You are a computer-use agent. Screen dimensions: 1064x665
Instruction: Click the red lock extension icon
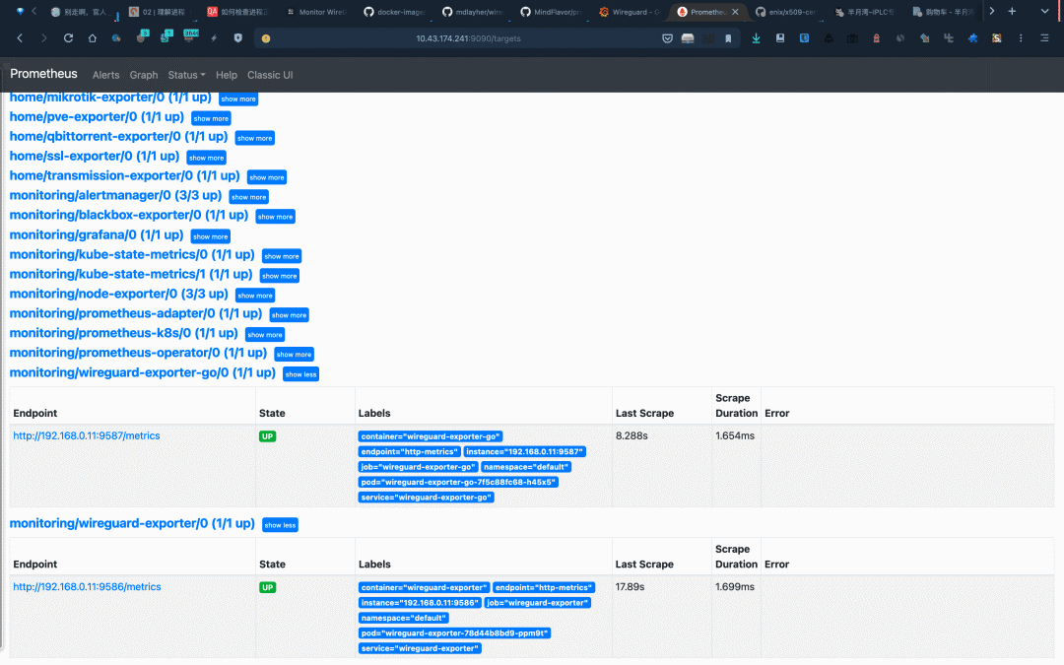tap(876, 38)
